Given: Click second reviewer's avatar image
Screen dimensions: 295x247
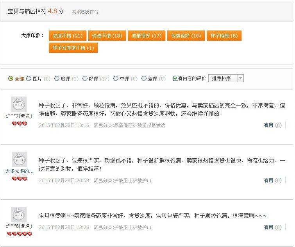Looking at the screenshot, I should [x=19, y=159].
